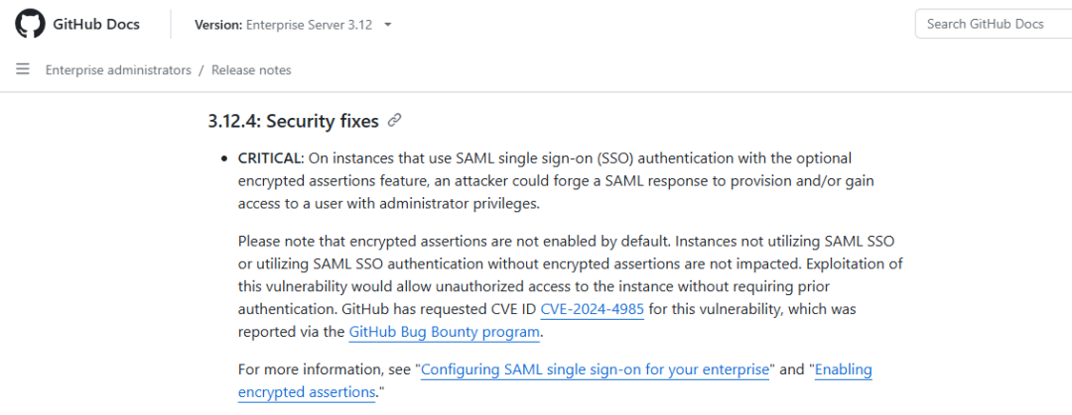This screenshot has width=1072, height=415.
Task: Follow the Enabling encrypted assertions link
Action: pos(555,381)
